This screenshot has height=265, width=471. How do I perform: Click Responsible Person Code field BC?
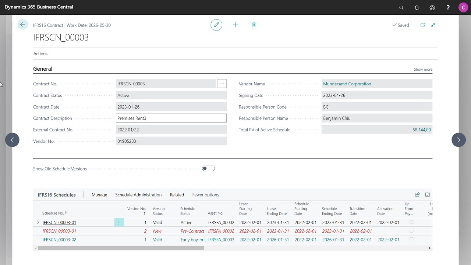tap(377, 107)
